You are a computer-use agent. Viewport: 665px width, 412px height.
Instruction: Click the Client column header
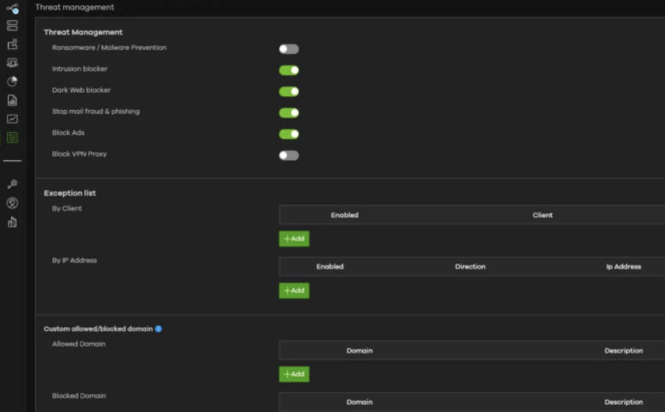point(543,215)
